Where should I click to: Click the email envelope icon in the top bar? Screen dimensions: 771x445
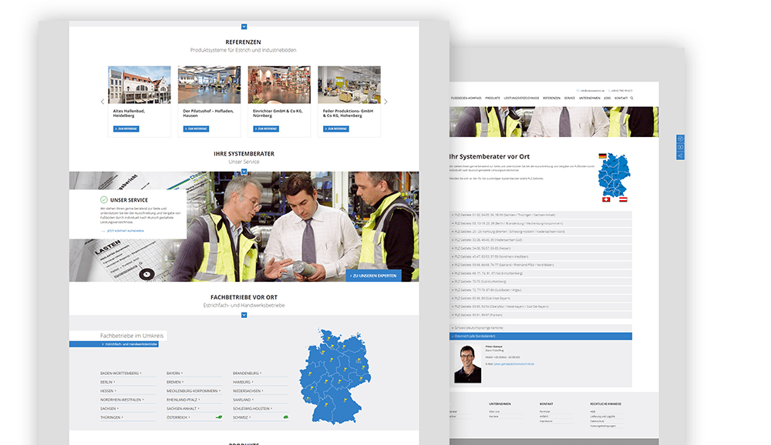pyautogui.click(x=577, y=91)
